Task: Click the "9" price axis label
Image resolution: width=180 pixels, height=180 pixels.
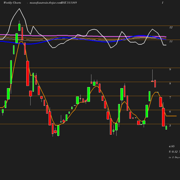Action: (170, 69)
